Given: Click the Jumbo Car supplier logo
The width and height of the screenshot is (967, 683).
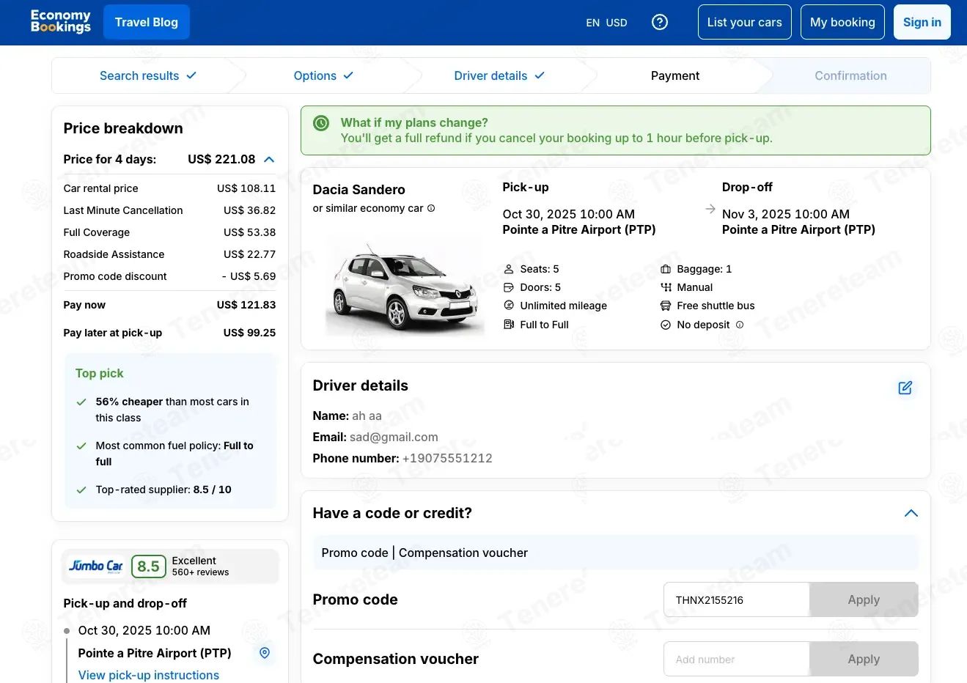Looking at the screenshot, I should click(x=96, y=566).
